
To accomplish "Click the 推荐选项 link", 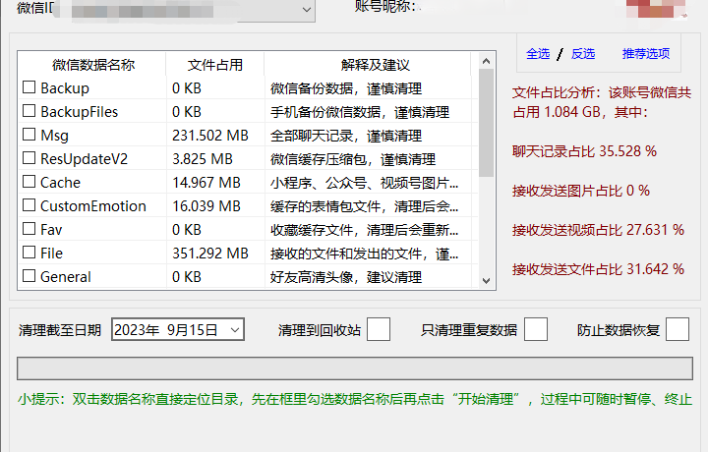I will coord(646,54).
